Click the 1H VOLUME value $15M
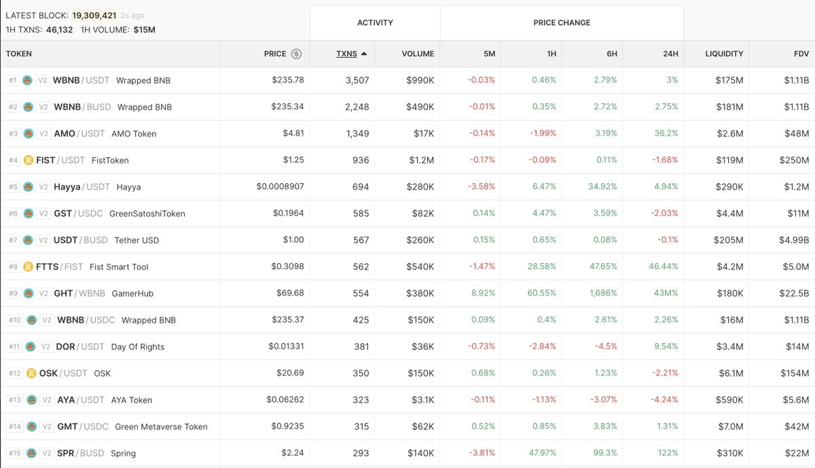815x468 pixels. 144,30
